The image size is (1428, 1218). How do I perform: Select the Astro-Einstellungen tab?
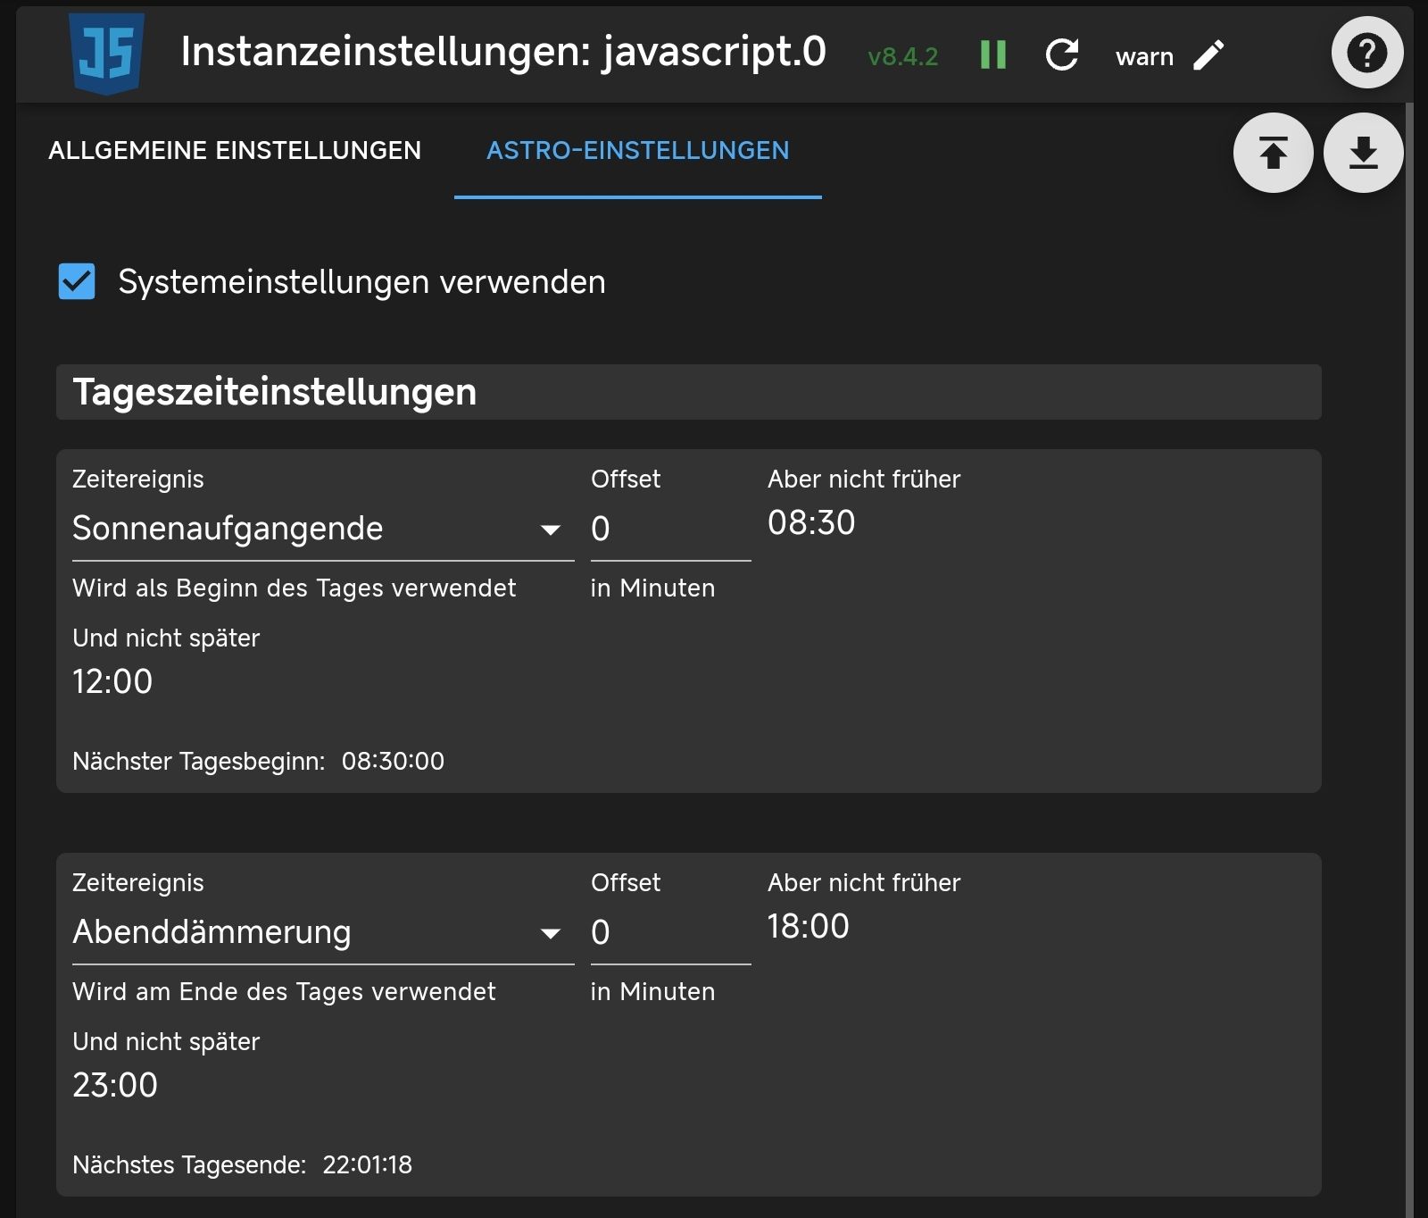637,150
